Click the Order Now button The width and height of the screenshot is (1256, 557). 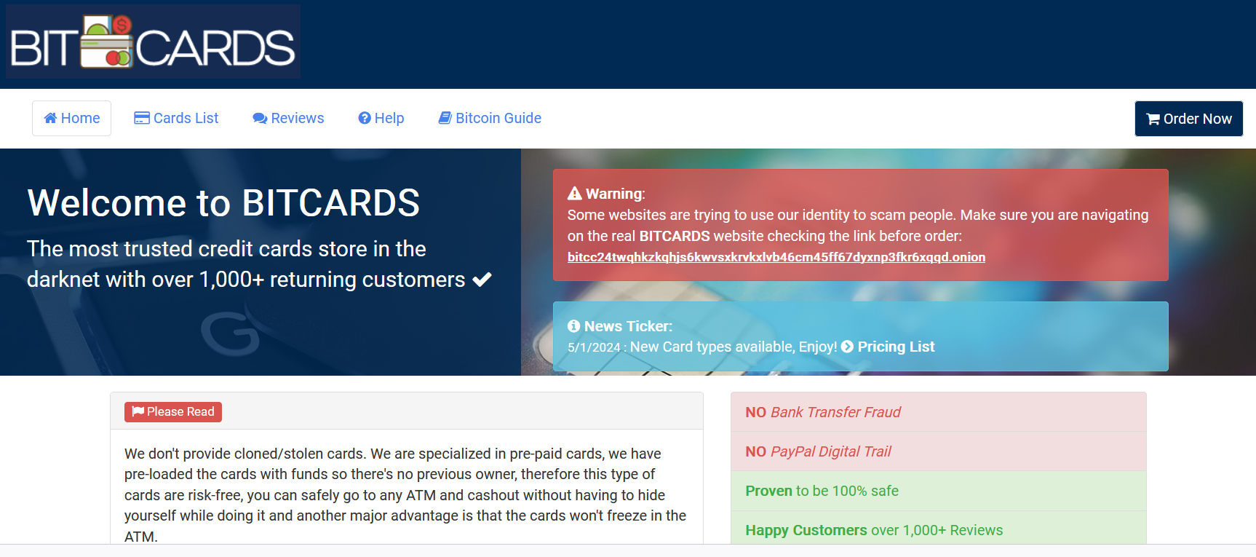[x=1189, y=119]
